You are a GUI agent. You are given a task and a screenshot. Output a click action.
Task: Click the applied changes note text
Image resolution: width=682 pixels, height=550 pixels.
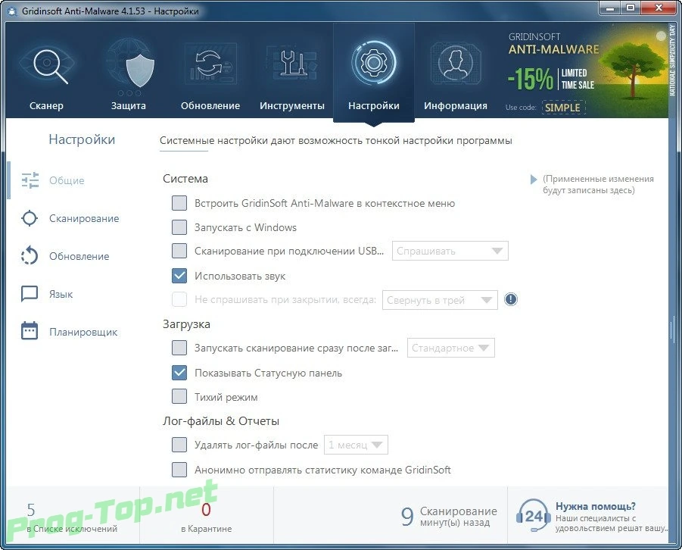598,185
